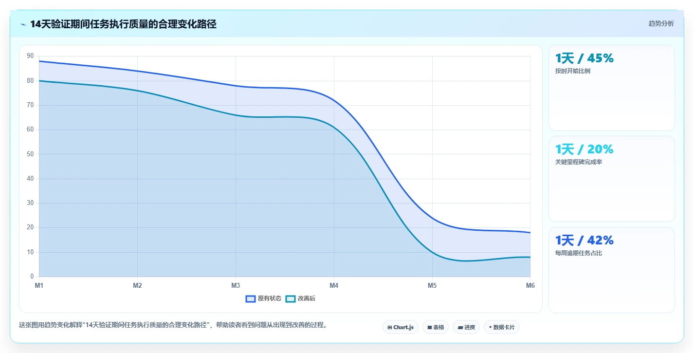Open the 每周逾期任务占比 data card
This screenshot has height=353, width=694.
[611, 270]
